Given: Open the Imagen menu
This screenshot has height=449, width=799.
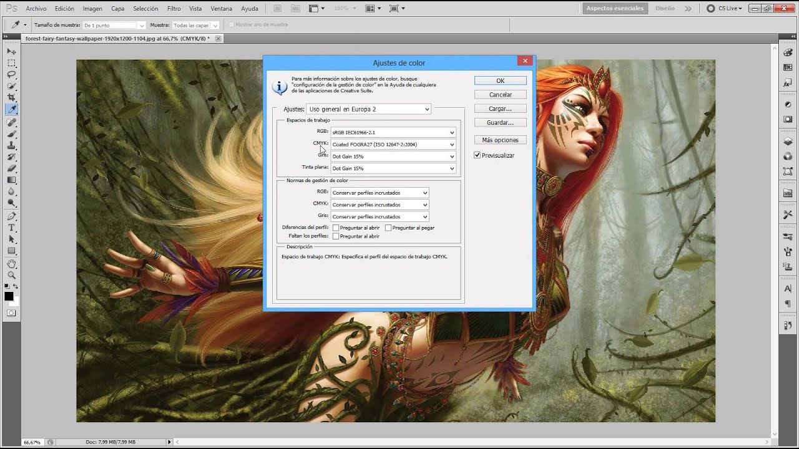Looking at the screenshot, I should click(92, 9).
